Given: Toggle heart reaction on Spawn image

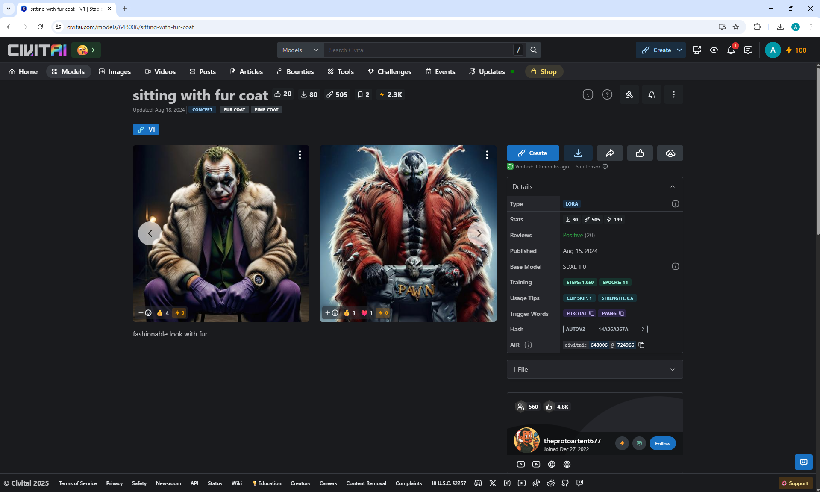Looking at the screenshot, I should 367,313.
